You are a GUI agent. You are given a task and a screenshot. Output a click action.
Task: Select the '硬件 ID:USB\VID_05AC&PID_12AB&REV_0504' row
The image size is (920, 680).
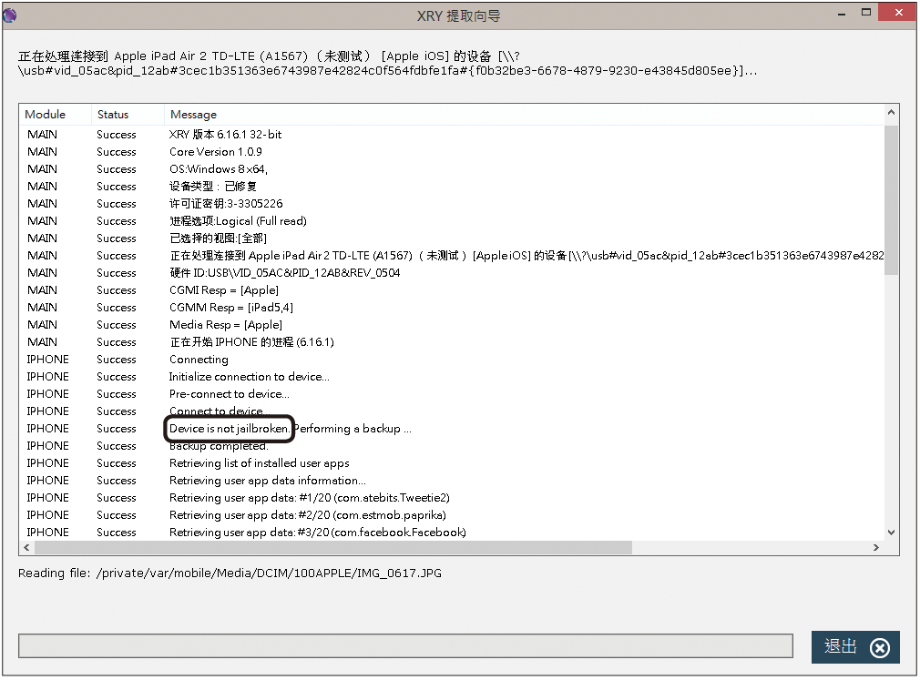click(x=452, y=273)
